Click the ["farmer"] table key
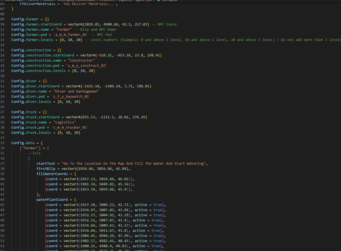The height and width of the screenshot is (251, 341). (x=30, y=148)
